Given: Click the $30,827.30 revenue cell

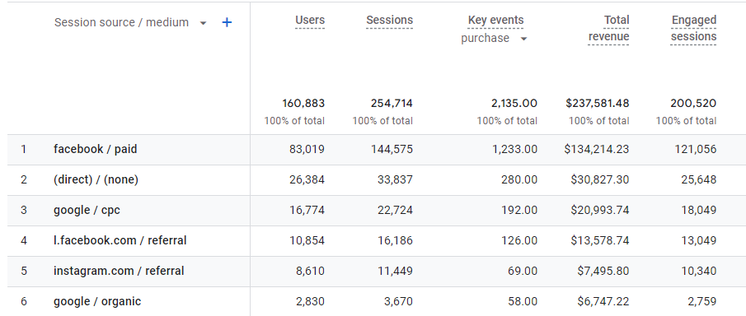Looking at the screenshot, I should 600,179.
